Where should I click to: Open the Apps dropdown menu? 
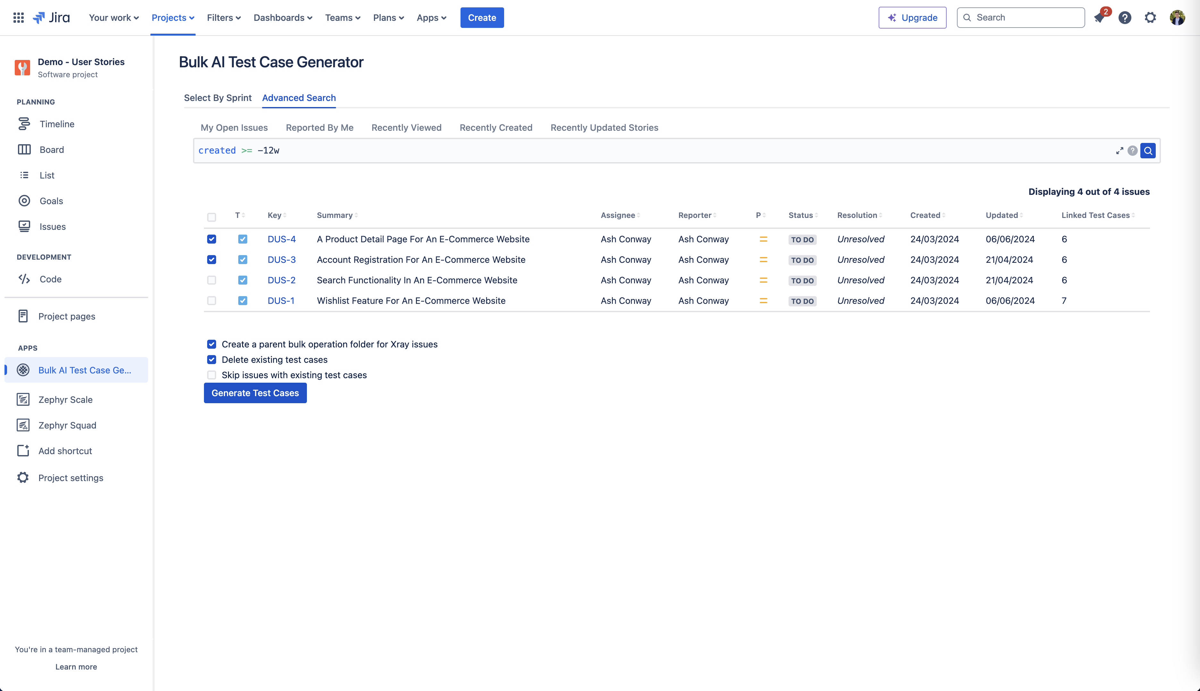(x=431, y=18)
